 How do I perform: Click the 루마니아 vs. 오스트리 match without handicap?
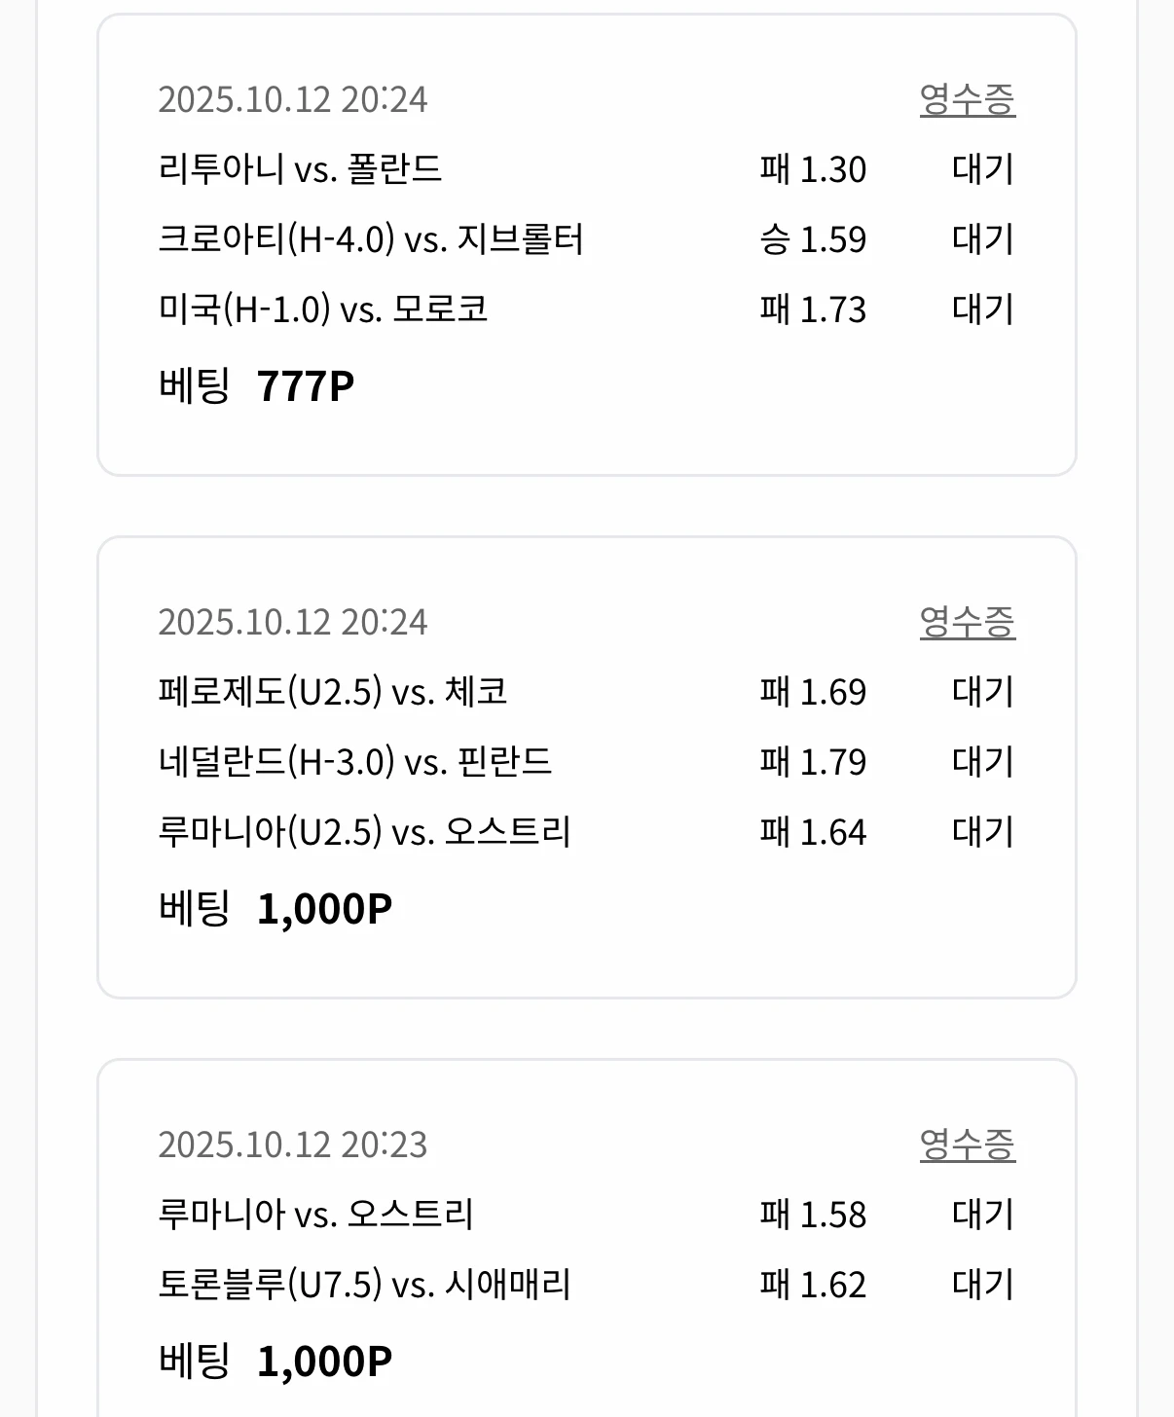pos(315,1215)
